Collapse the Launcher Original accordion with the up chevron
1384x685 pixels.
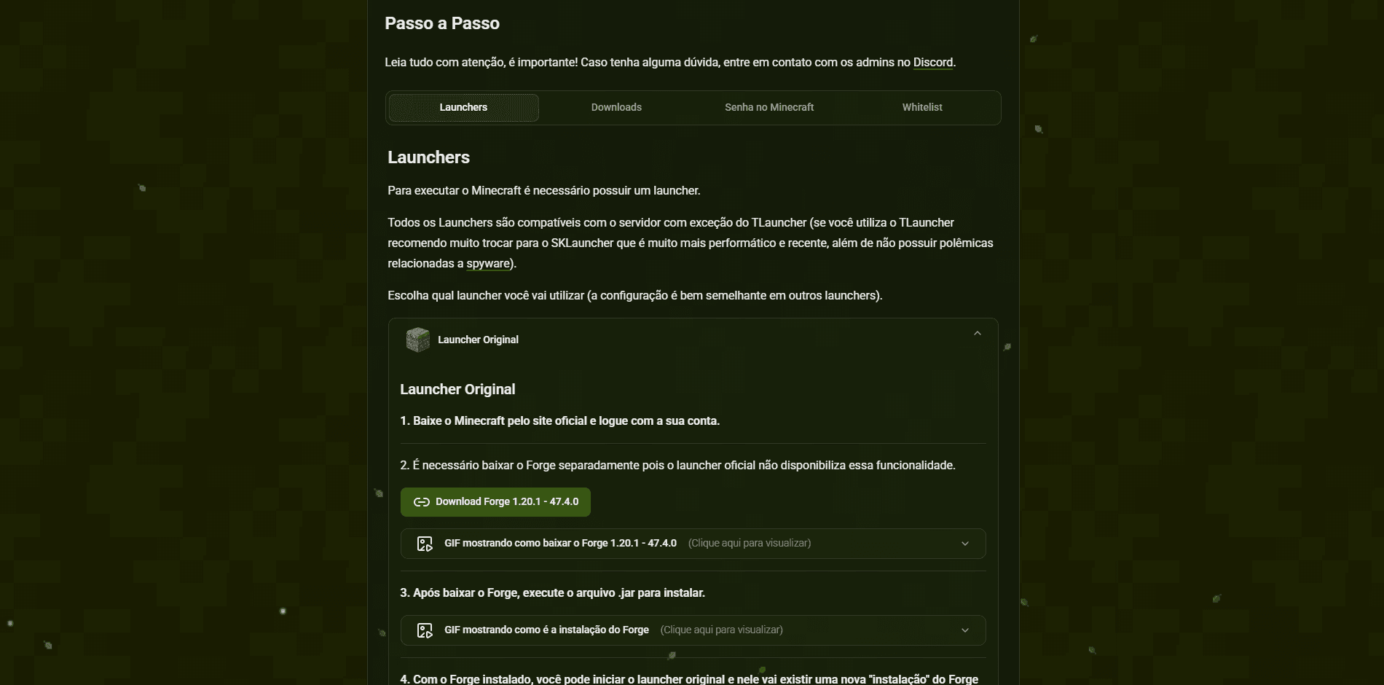[x=977, y=333]
